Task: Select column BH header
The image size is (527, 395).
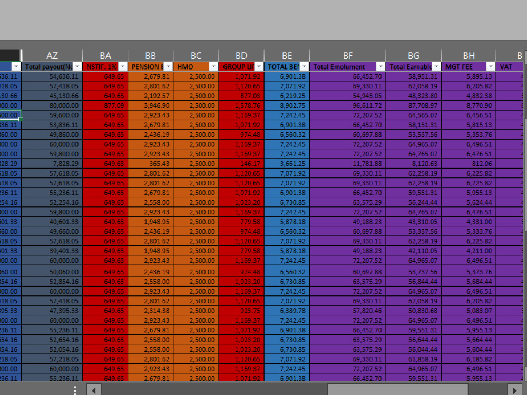Action: [x=469, y=55]
